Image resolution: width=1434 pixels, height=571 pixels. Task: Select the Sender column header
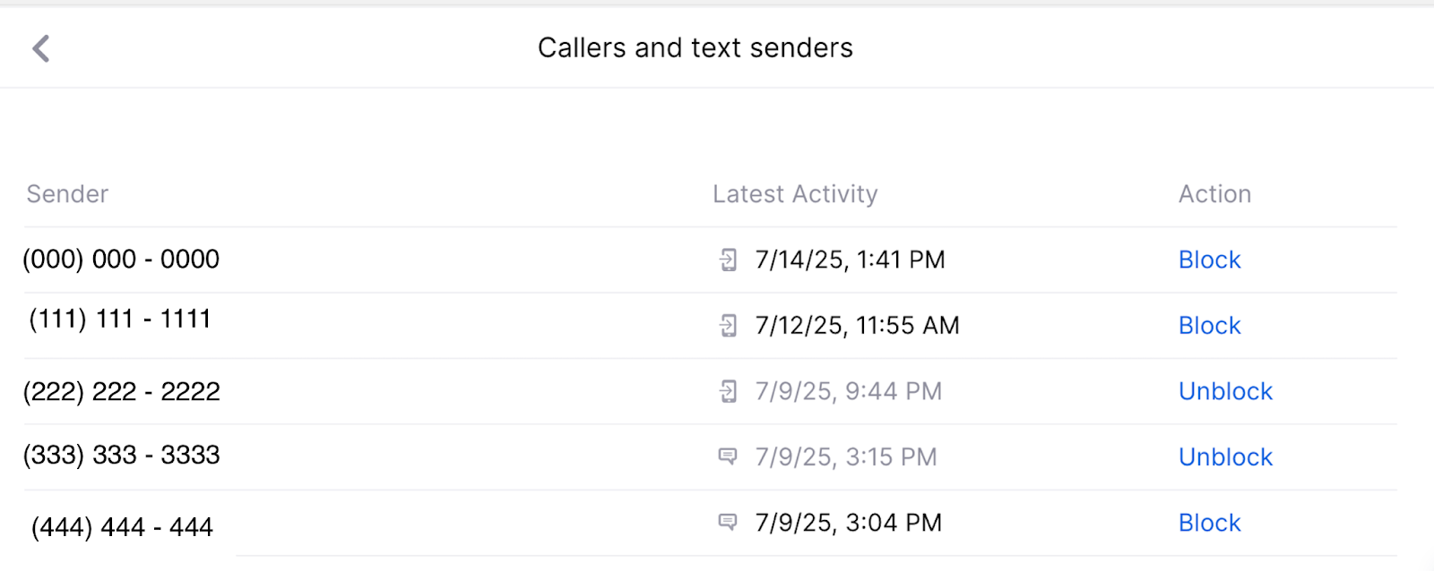[67, 194]
